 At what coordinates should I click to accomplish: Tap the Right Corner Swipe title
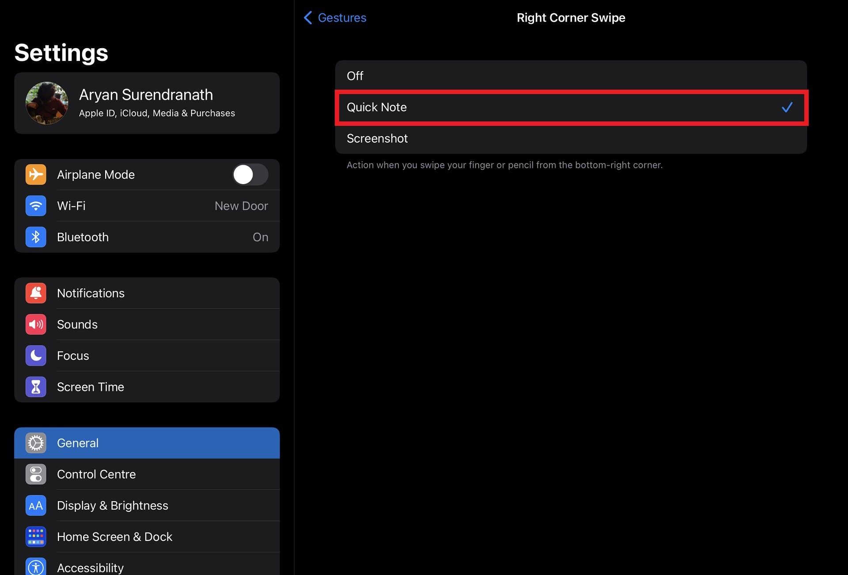click(x=571, y=18)
